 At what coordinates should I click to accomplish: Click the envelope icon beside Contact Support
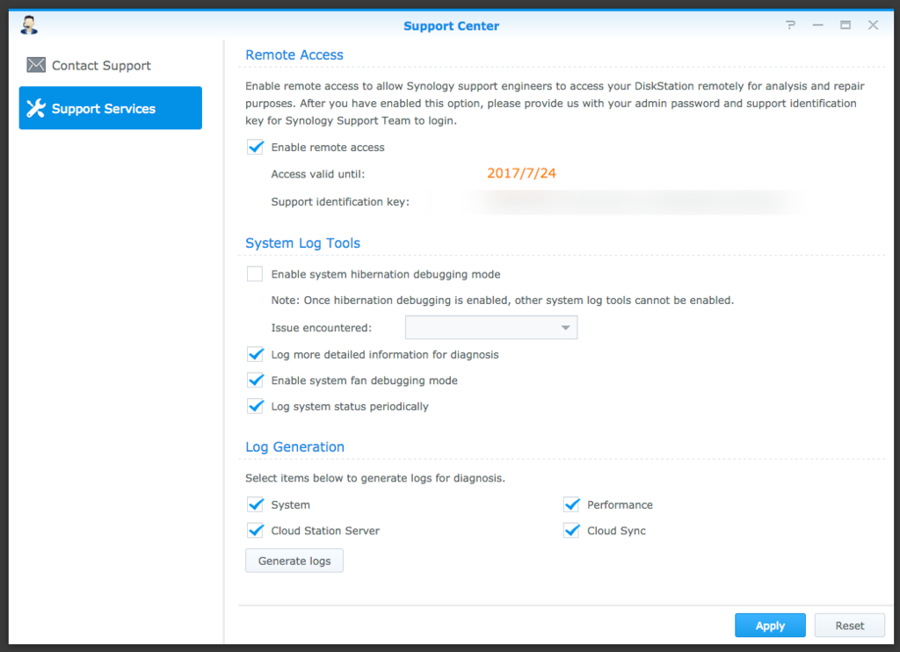point(36,65)
